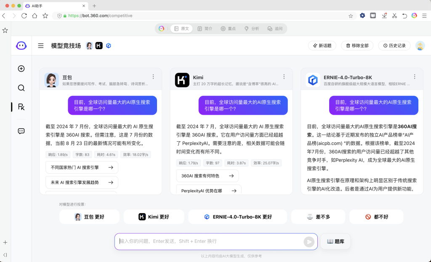Click the AI assistant robot logo
This screenshot has width=431, height=262.
click(21, 45)
